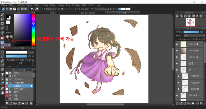The height and width of the screenshot is (109, 206).
Task: Zoom out in the navigator panel
Action: 189,16
